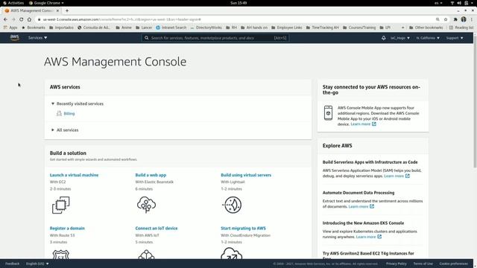The height and width of the screenshot is (268, 477).
Task: Click the Lightsail compass icon
Action: (x=232, y=205)
